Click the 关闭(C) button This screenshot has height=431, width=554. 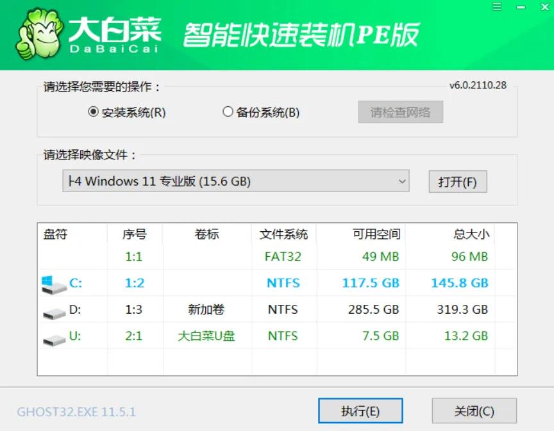click(x=474, y=411)
